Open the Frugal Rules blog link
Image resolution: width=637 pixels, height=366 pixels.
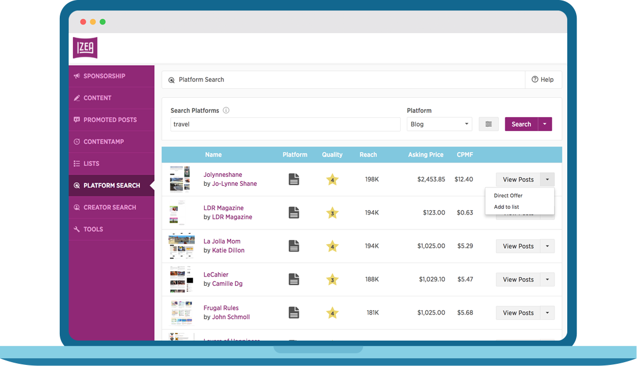(x=221, y=307)
